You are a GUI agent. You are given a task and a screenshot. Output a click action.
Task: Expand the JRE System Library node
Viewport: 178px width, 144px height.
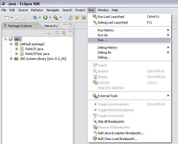(x=11, y=59)
